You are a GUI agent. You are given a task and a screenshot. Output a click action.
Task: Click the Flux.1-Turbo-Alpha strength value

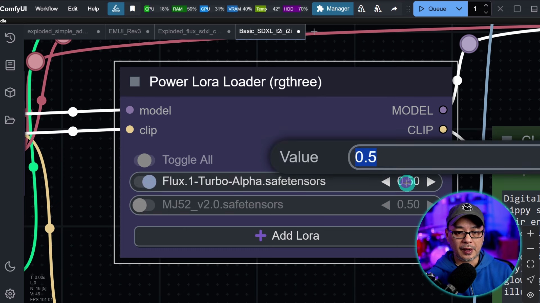(408, 182)
